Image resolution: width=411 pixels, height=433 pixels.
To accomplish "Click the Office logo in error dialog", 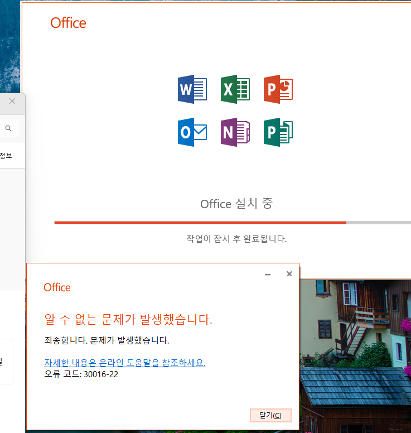I will [x=57, y=287].
